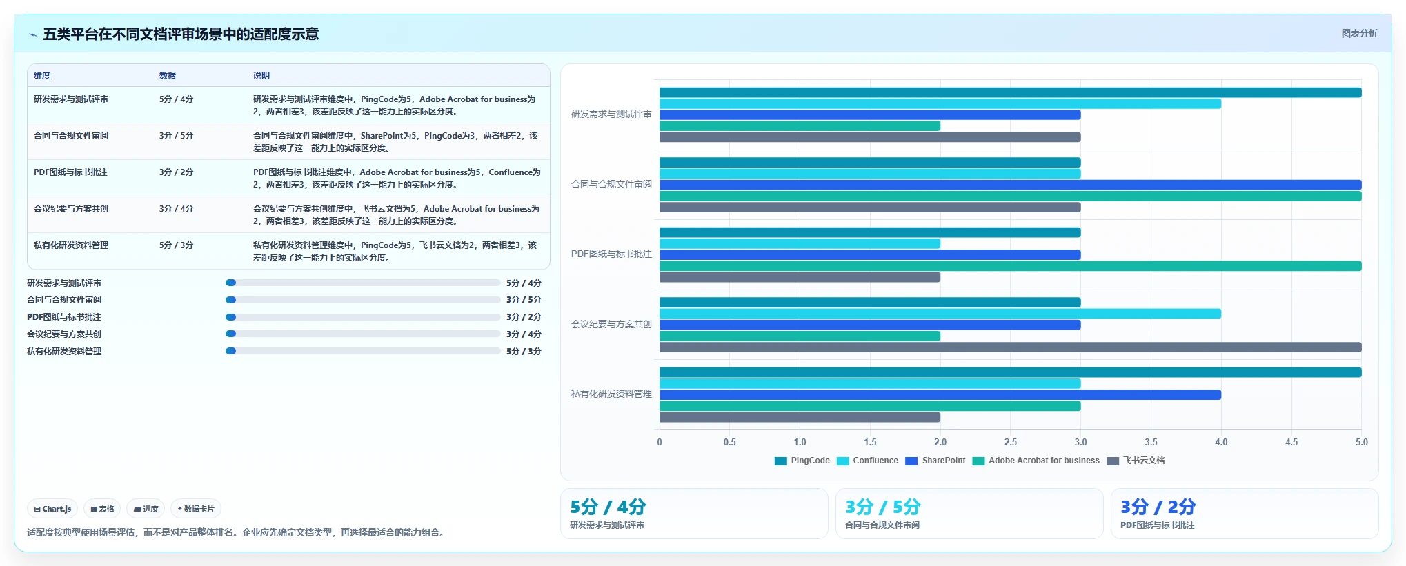The image size is (1406, 566).
Task: Toggle the SharePoint legend swatch
Action: point(911,461)
